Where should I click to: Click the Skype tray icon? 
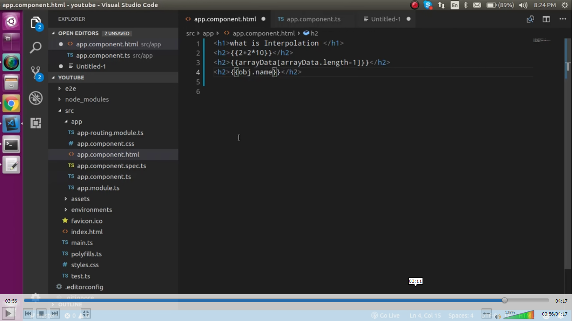[428, 5]
